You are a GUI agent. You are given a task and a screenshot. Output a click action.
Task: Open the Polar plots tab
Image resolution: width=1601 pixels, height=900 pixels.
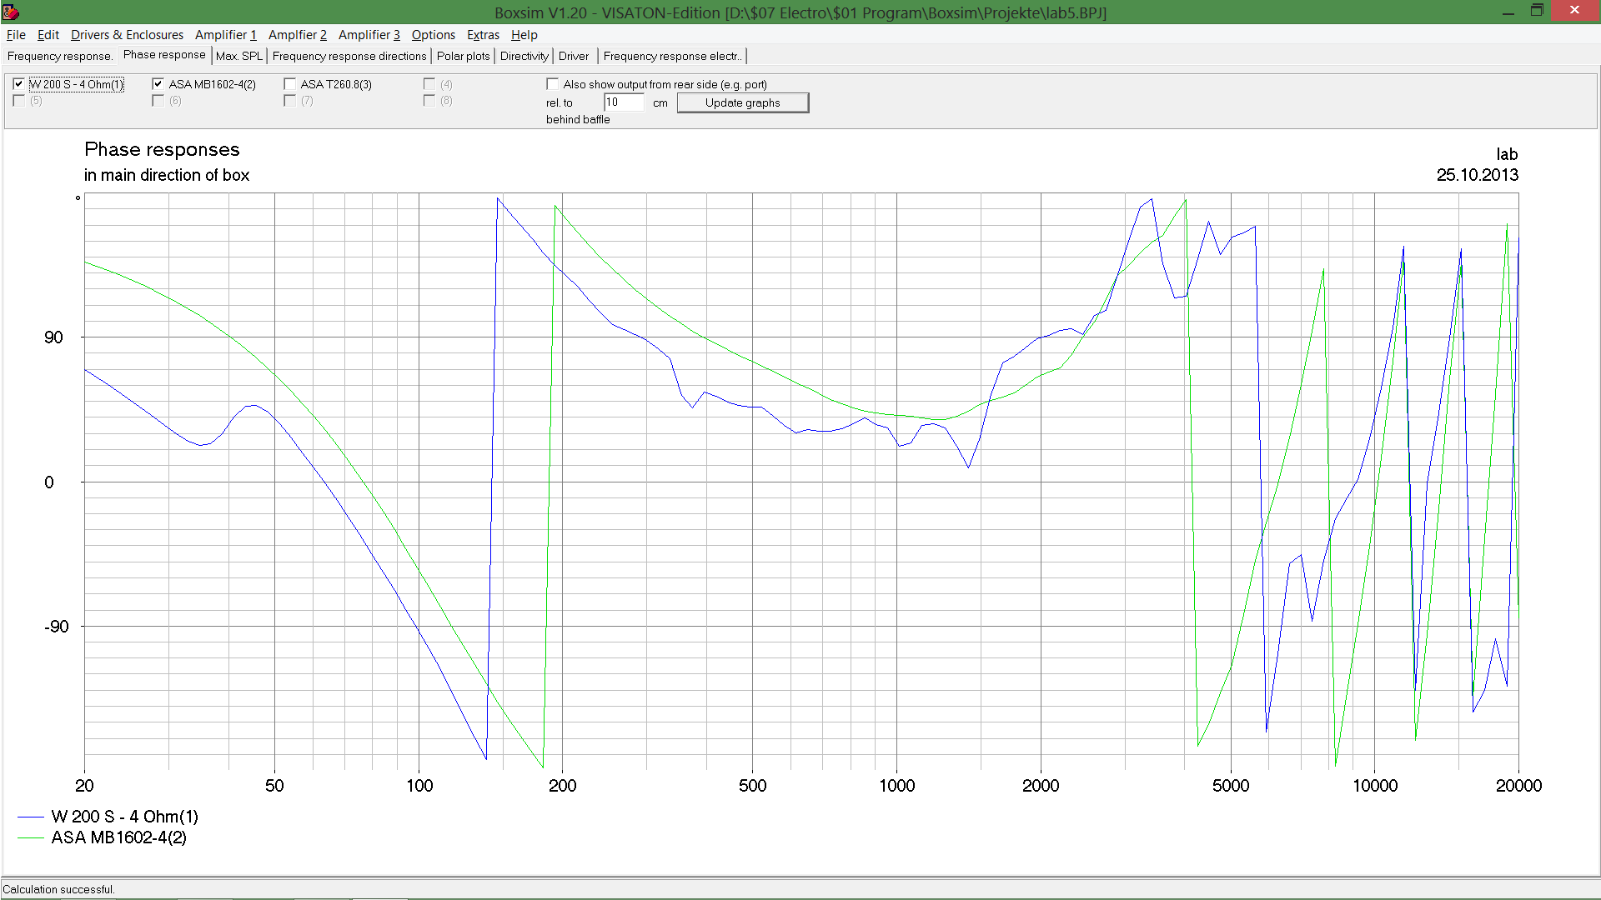[x=463, y=56]
